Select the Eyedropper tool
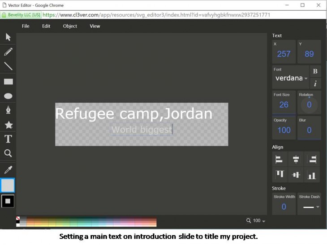327x245 pixels. pos(8,169)
